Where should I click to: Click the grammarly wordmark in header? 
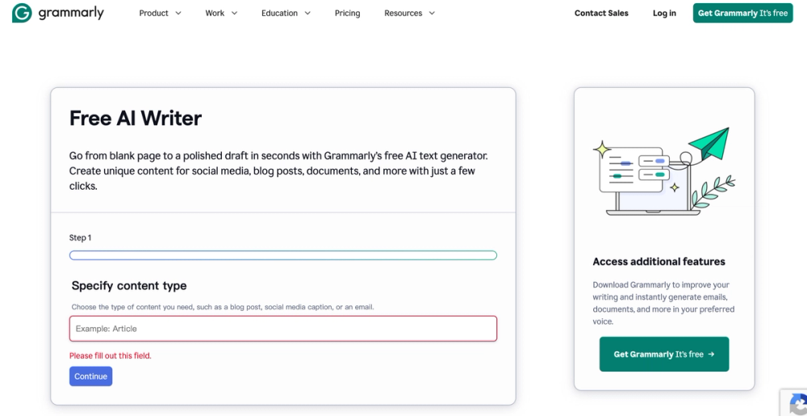coord(71,13)
